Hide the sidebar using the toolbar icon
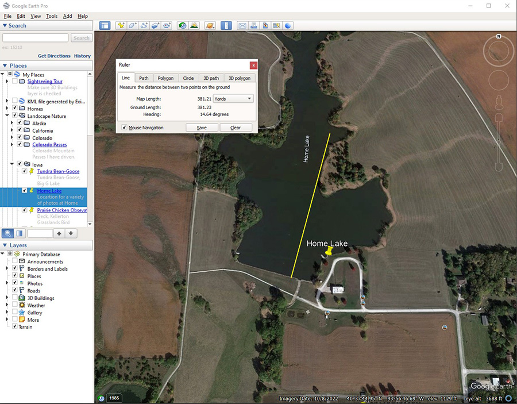This screenshot has height=404, width=517. coord(105,26)
